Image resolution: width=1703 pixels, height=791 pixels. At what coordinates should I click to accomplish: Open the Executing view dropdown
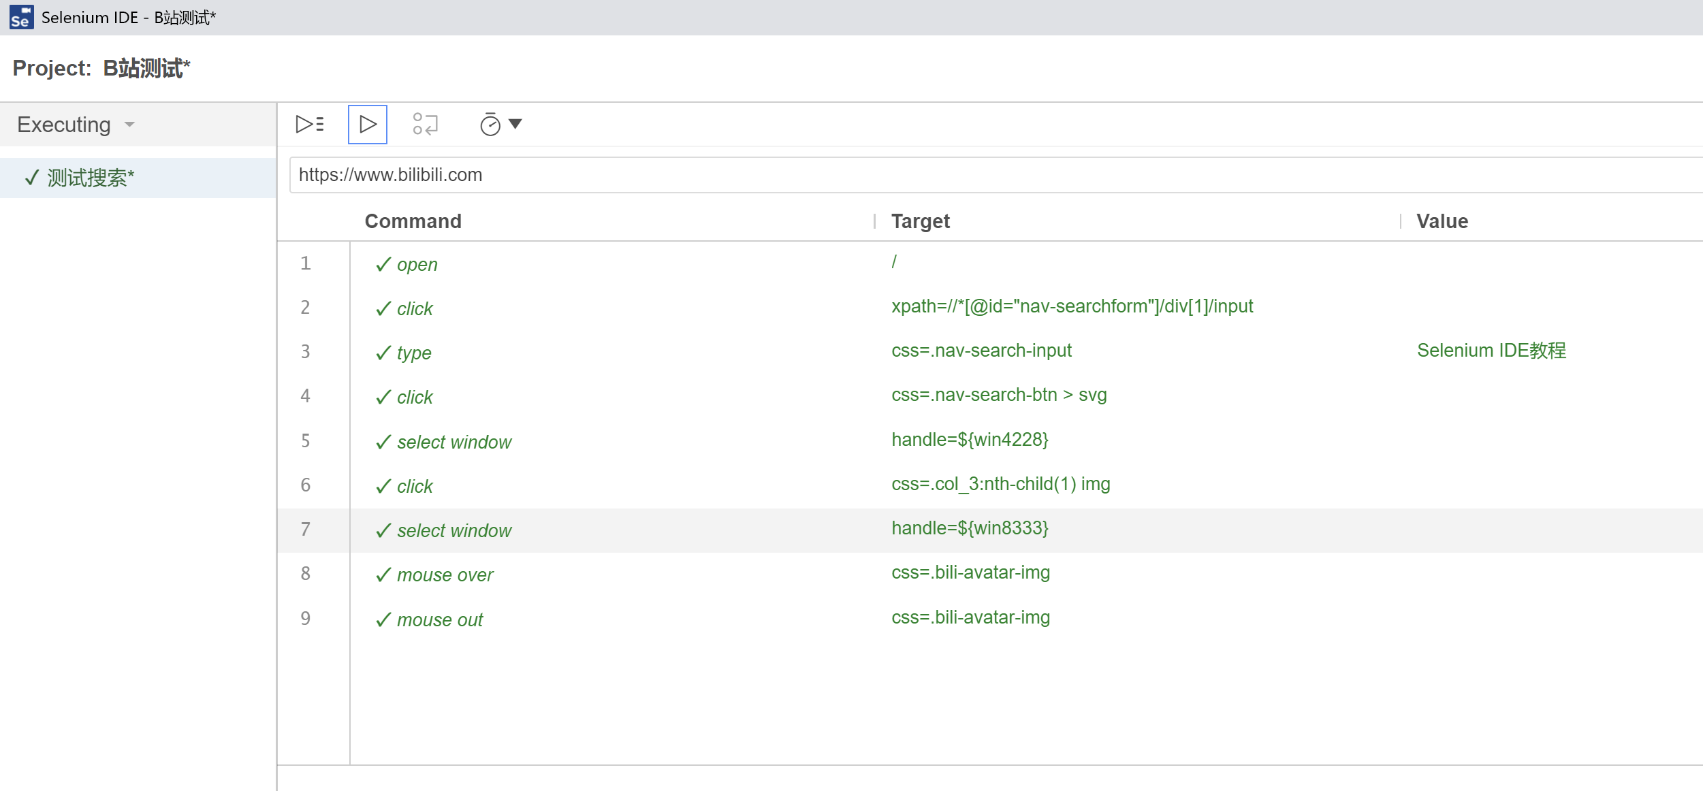(x=76, y=125)
